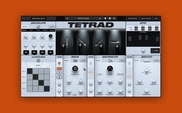The image size is (182, 113).
Task: Open the QUAD tab in Quad Plates
Action: (157, 60)
